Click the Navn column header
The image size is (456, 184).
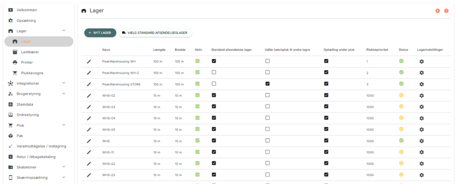106,50
